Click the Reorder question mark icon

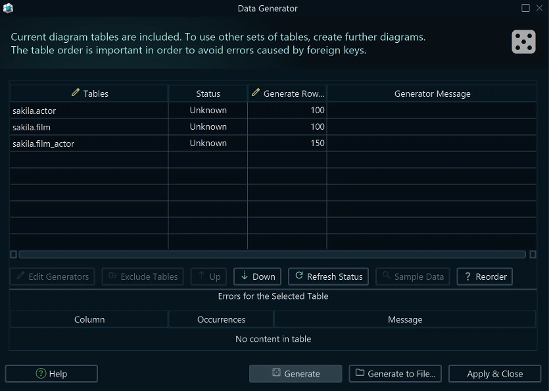(x=468, y=276)
